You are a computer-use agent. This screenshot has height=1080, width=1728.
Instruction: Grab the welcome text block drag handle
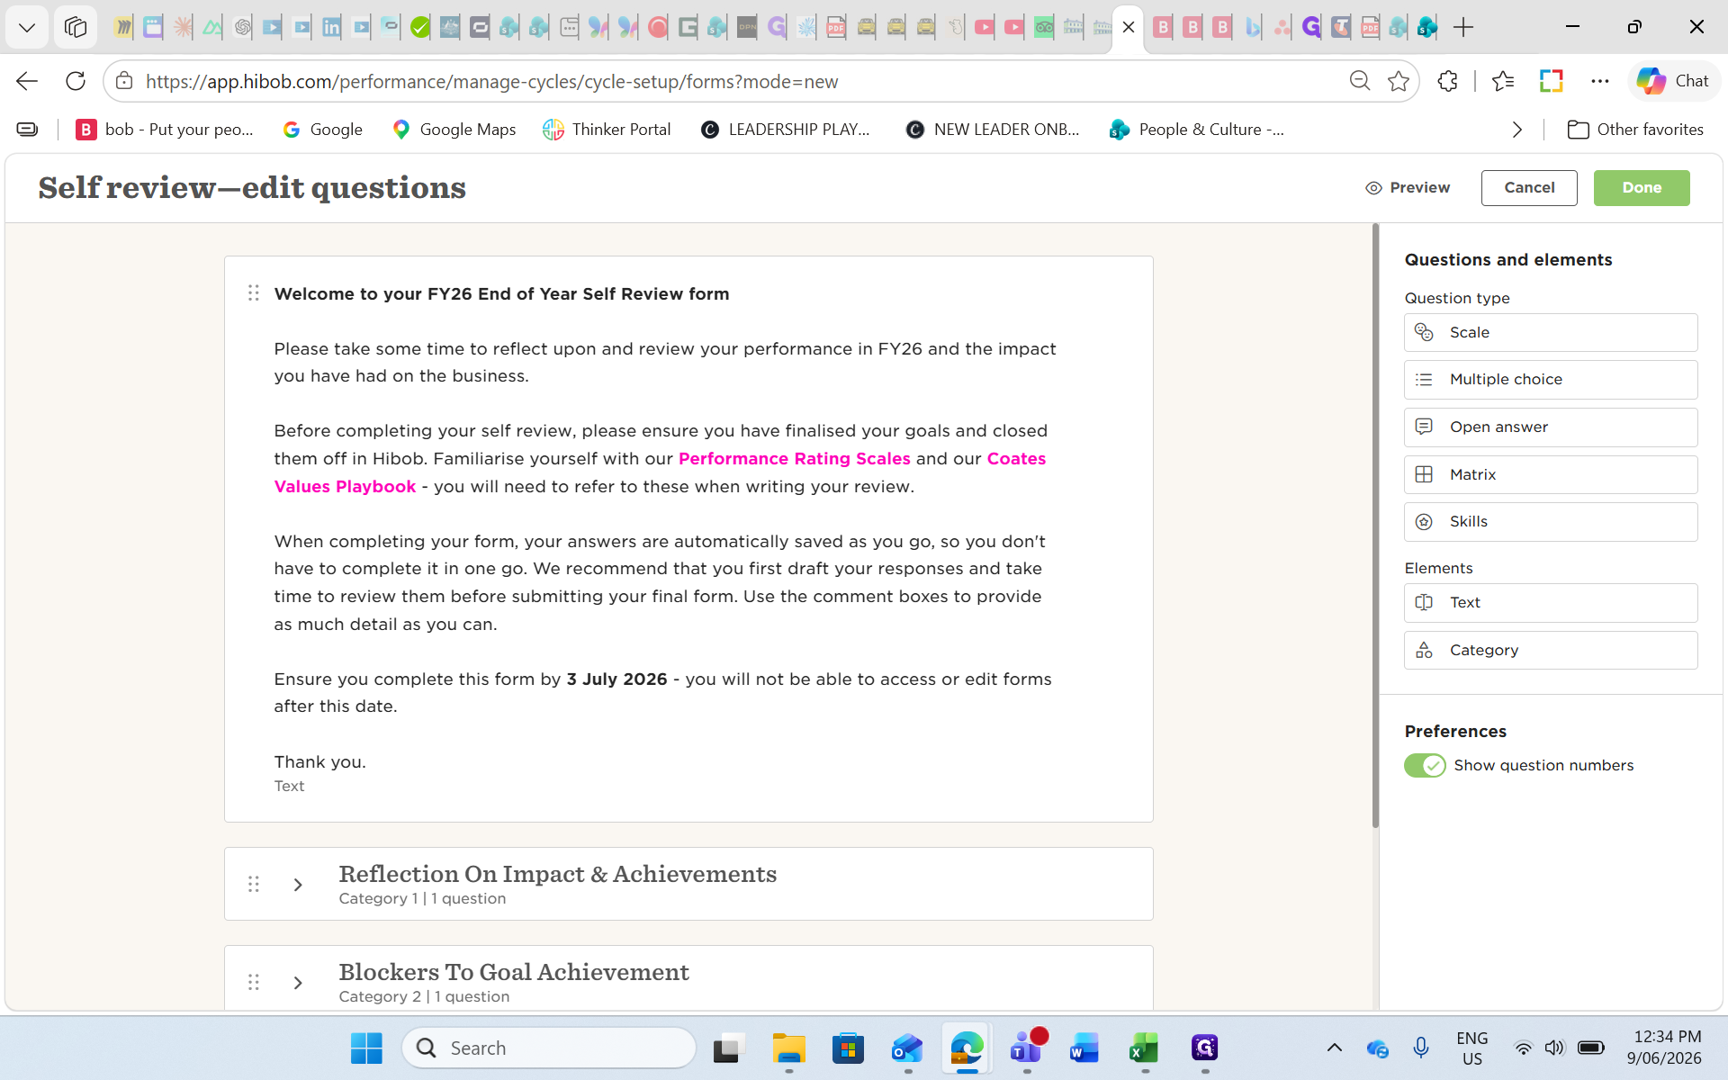pos(254,293)
